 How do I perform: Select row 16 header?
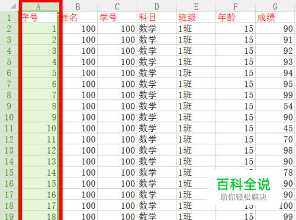[x=9, y=183]
